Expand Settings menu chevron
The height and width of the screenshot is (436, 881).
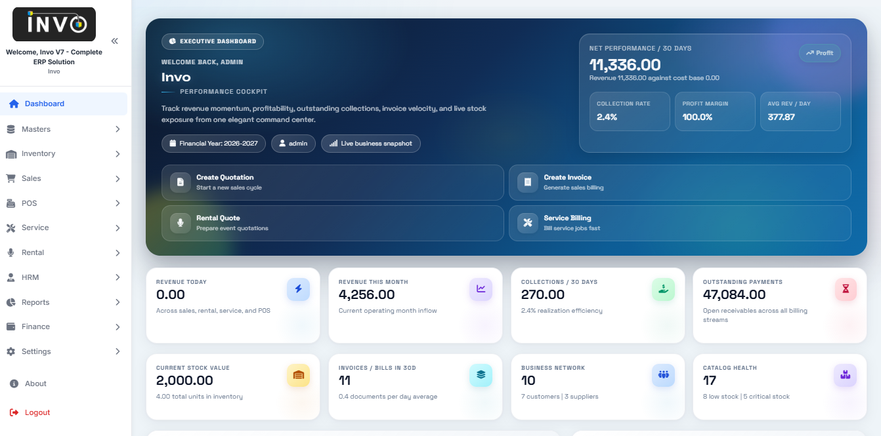pos(118,351)
